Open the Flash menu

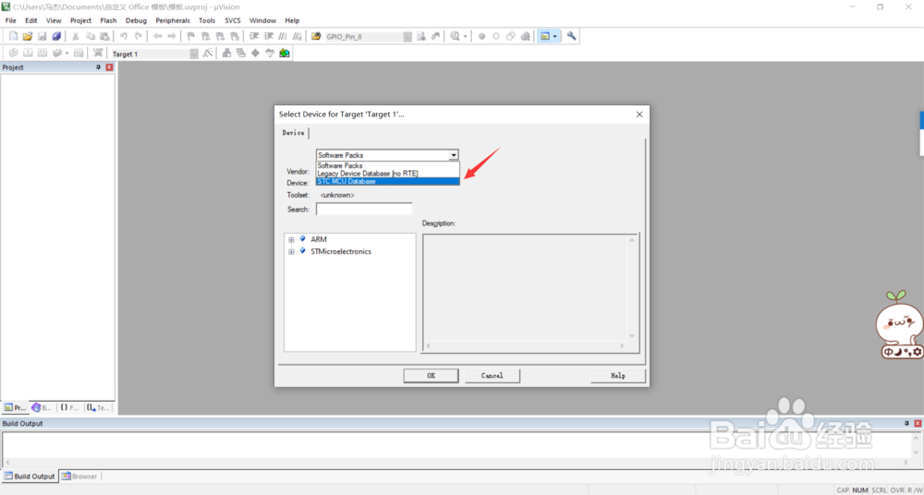point(108,20)
